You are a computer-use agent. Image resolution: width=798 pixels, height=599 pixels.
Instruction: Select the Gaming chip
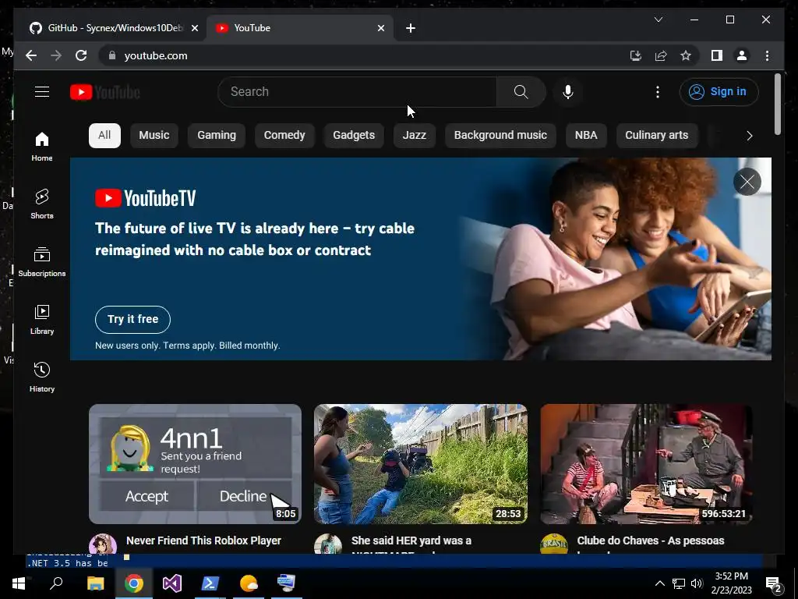click(217, 136)
